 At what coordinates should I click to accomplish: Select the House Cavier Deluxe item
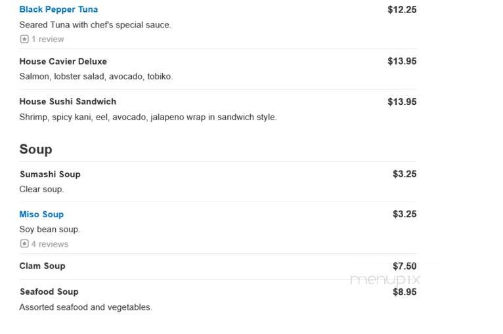coord(63,61)
